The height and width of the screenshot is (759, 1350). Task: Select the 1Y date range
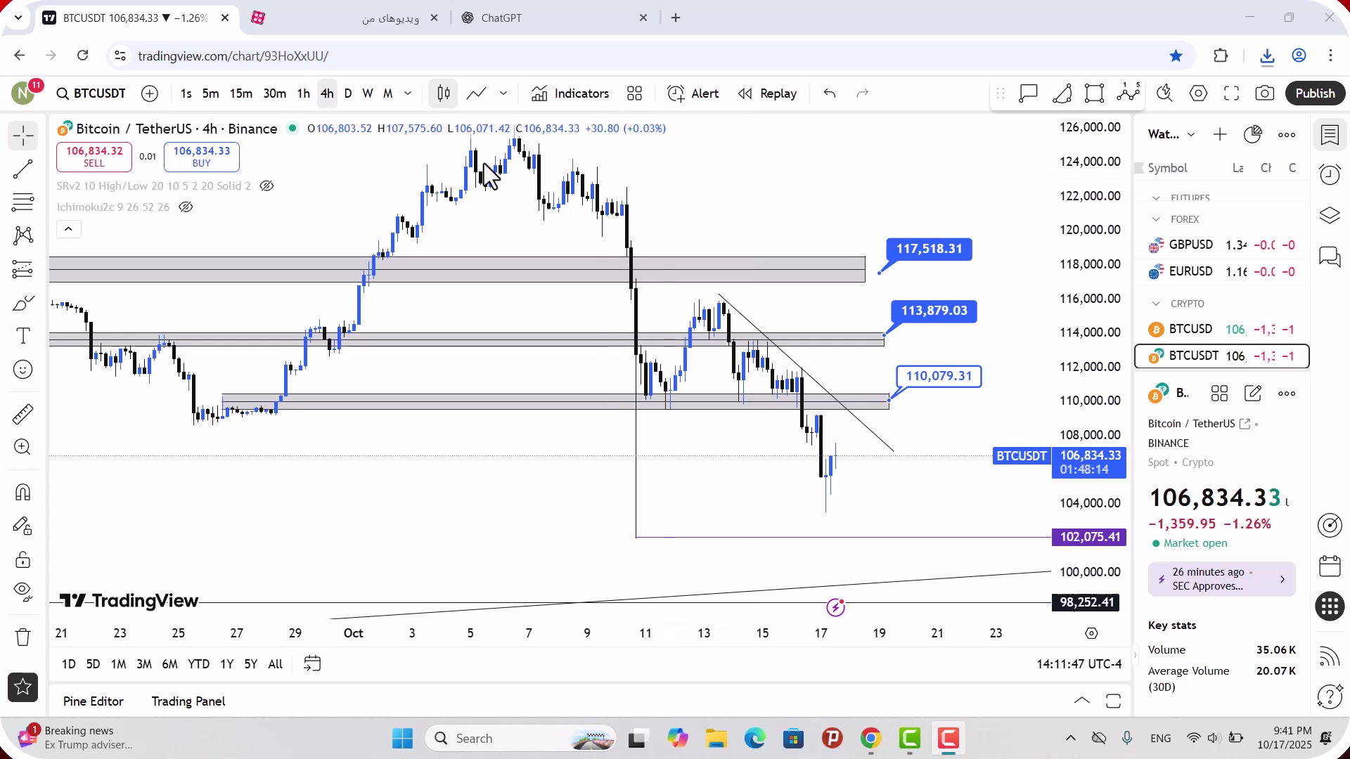click(x=226, y=664)
